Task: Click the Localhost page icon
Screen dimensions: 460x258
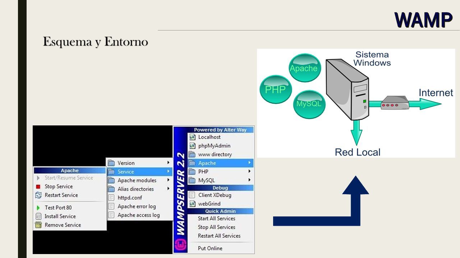Action: point(192,137)
